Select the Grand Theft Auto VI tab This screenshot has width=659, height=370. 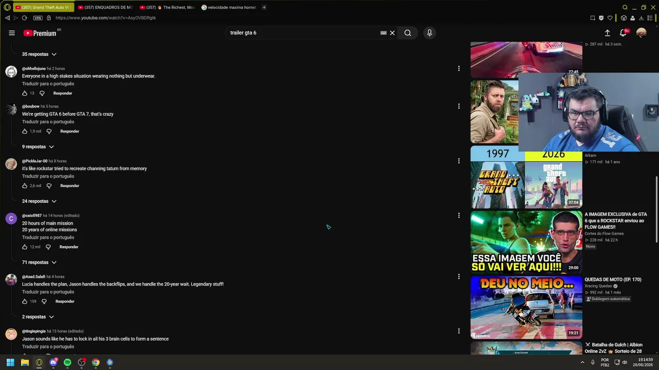click(43, 7)
